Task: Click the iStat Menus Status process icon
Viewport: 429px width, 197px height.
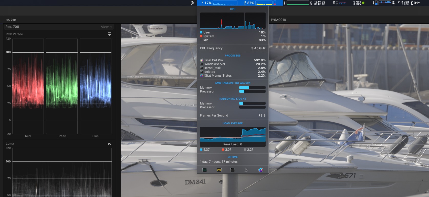Action: [x=202, y=76]
